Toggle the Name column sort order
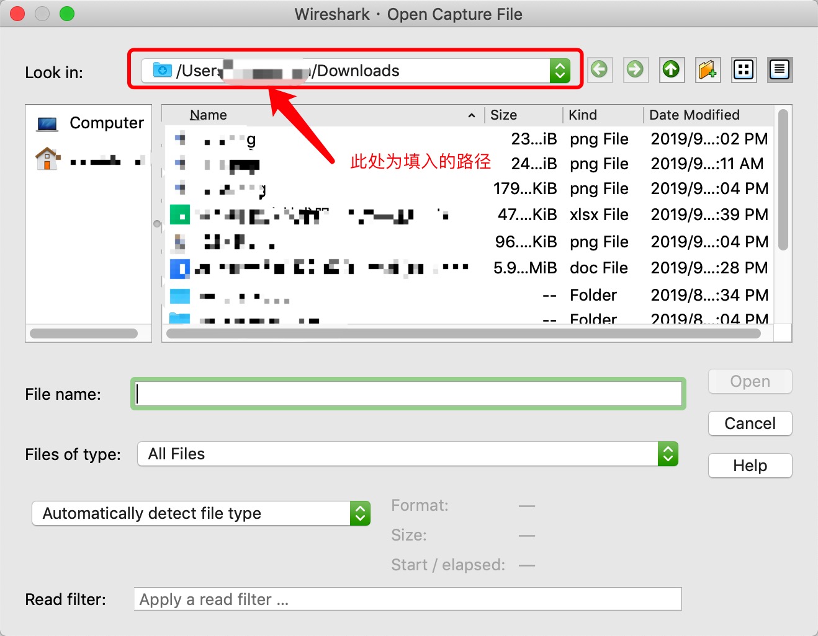Viewport: 818px width, 636px height. [x=209, y=115]
